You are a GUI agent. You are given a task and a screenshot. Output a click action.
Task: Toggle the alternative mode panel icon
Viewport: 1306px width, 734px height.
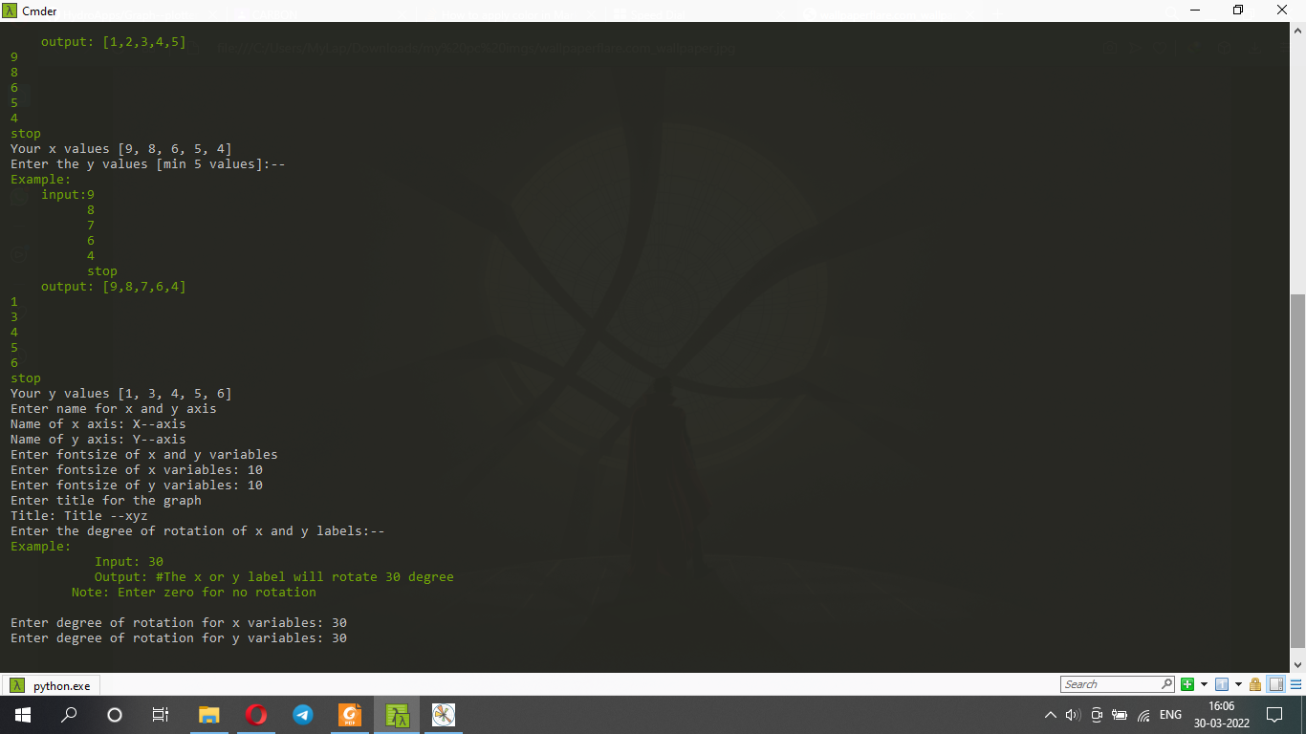(1275, 684)
